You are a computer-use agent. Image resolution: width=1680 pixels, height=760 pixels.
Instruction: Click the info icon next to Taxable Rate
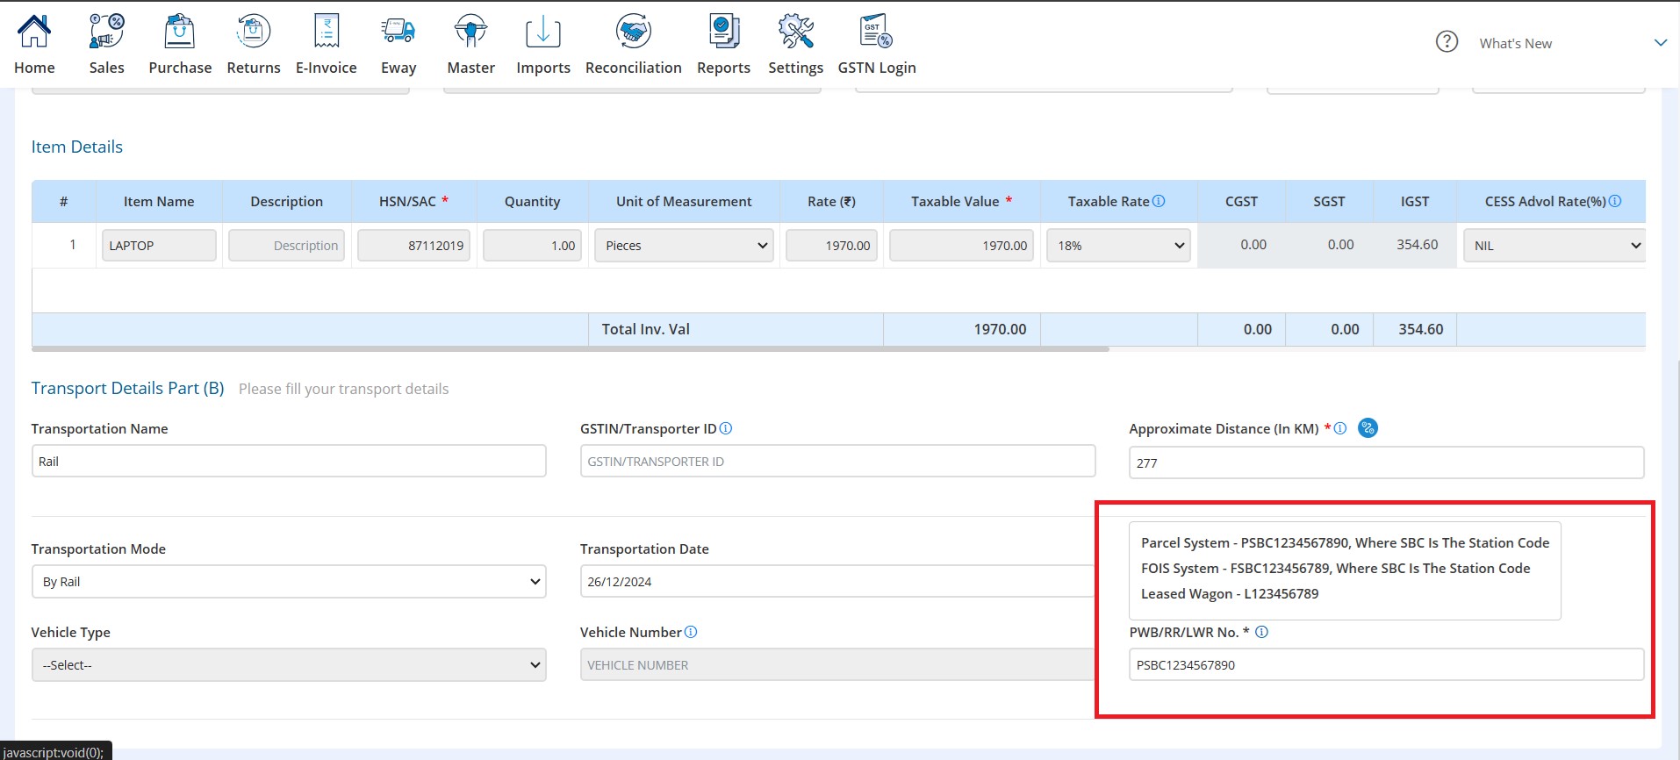[x=1159, y=201]
